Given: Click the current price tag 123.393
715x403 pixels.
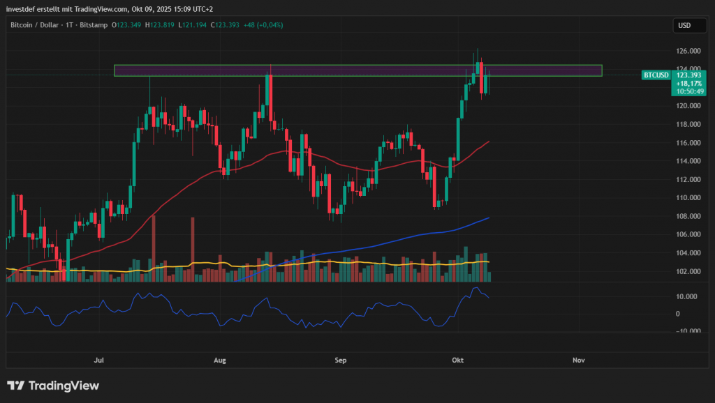Looking at the screenshot, I should coord(689,75).
